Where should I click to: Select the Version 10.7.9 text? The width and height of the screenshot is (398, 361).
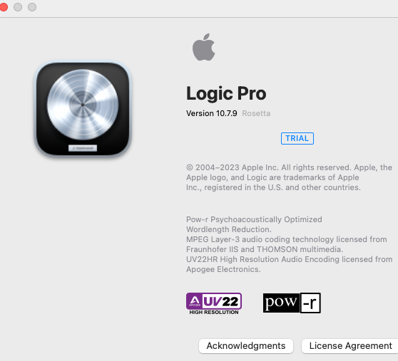(212, 113)
